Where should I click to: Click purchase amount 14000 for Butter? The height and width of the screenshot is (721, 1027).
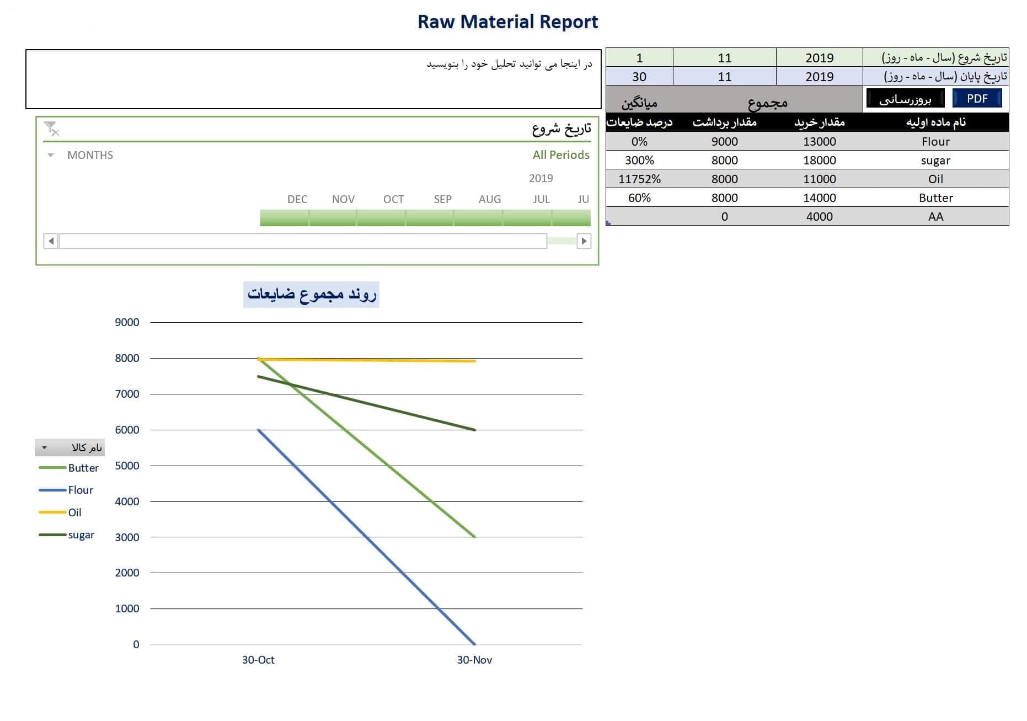click(819, 197)
